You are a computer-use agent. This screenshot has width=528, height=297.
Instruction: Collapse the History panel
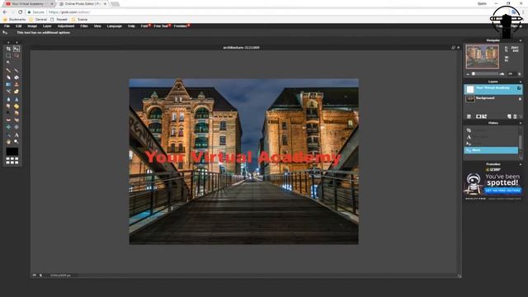coord(521,123)
